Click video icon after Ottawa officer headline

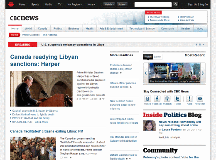131,87
